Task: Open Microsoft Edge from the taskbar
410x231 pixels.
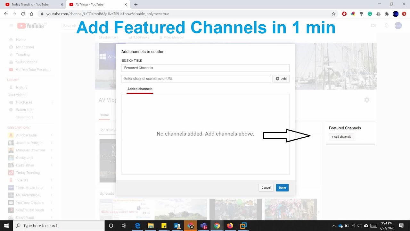Action: pos(137,226)
